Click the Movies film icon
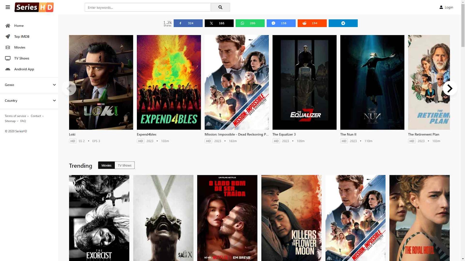Viewport: 465px width, 261px height. pos(8,47)
